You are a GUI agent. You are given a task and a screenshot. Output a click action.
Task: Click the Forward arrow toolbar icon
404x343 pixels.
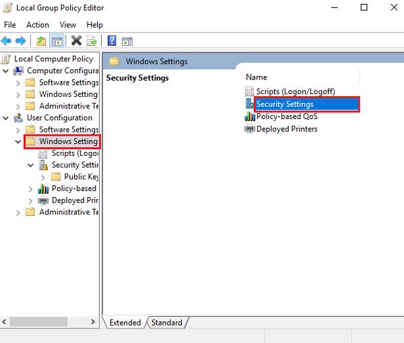20,41
